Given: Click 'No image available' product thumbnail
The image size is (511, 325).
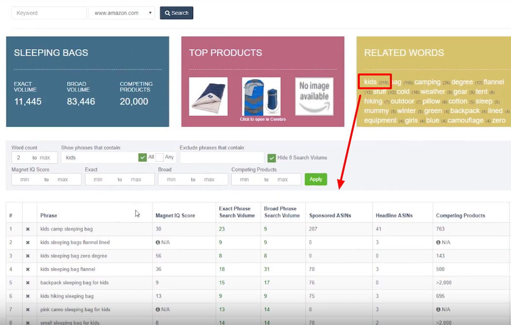Looking at the screenshot, I should tap(314, 96).
